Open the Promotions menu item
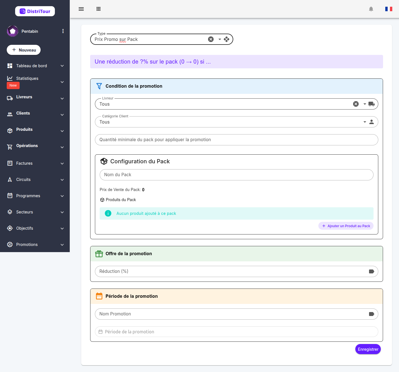This screenshot has width=399, height=372. coord(35,245)
